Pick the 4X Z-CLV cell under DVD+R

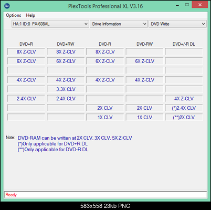(26, 80)
